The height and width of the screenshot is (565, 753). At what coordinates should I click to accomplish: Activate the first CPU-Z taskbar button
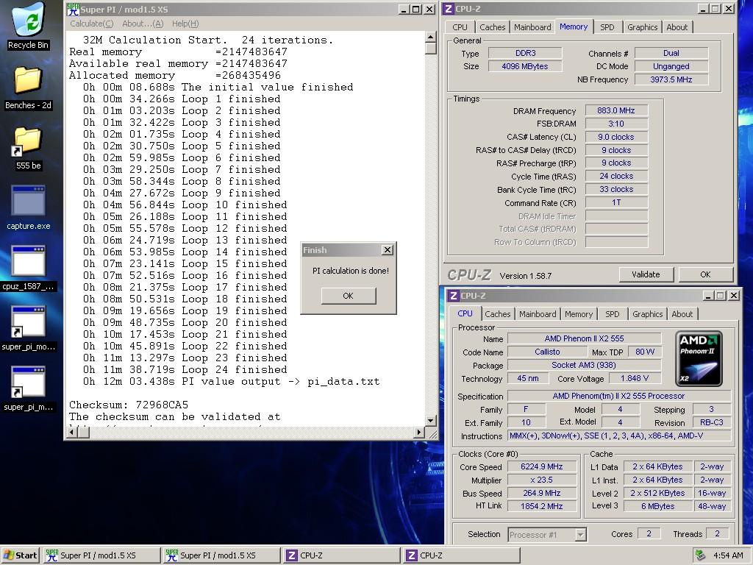pyautogui.click(x=342, y=555)
